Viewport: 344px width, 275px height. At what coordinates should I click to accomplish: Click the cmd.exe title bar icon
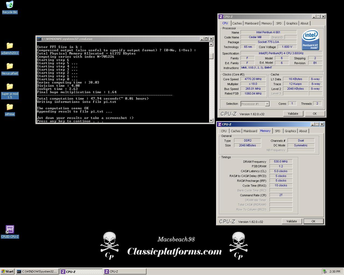pos(39,39)
